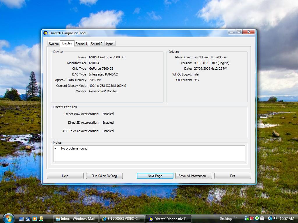Click Save All Information button
The image size is (298, 223).
pos(194,176)
